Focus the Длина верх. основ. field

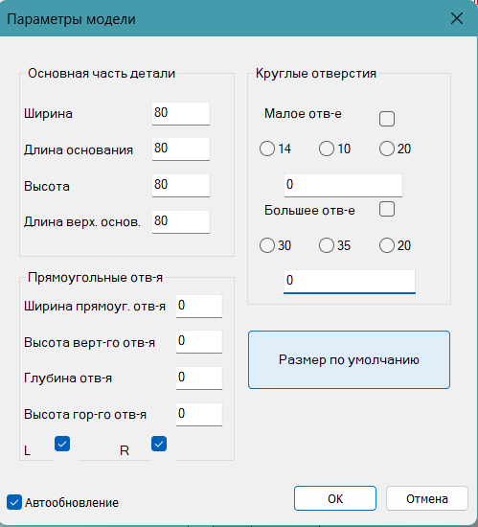click(181, 221)
